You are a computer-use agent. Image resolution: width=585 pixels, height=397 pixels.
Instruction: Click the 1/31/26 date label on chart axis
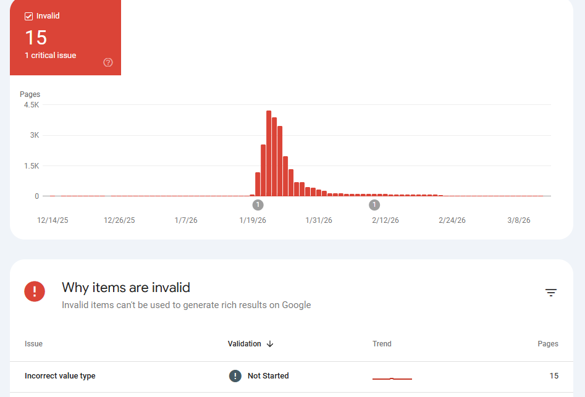(x=319, y=220)
